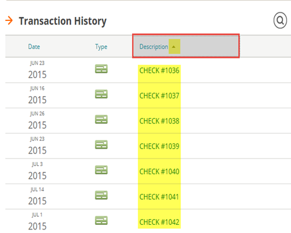Open the transaction search magnifier icon
This screenshot has width=291, height=233.
click(280, 20)
